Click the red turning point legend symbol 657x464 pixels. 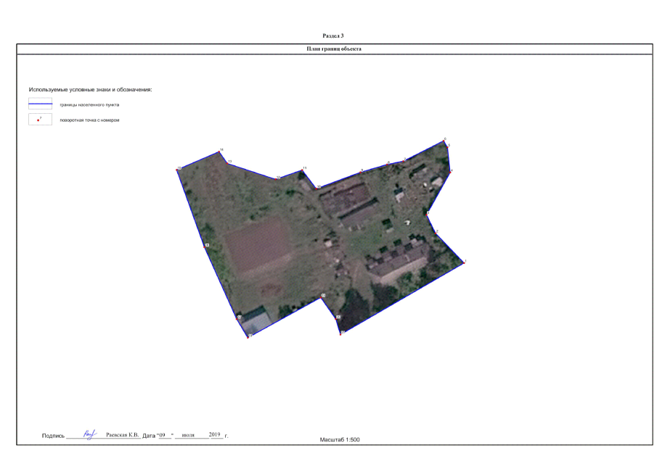[x=40, y=120]
